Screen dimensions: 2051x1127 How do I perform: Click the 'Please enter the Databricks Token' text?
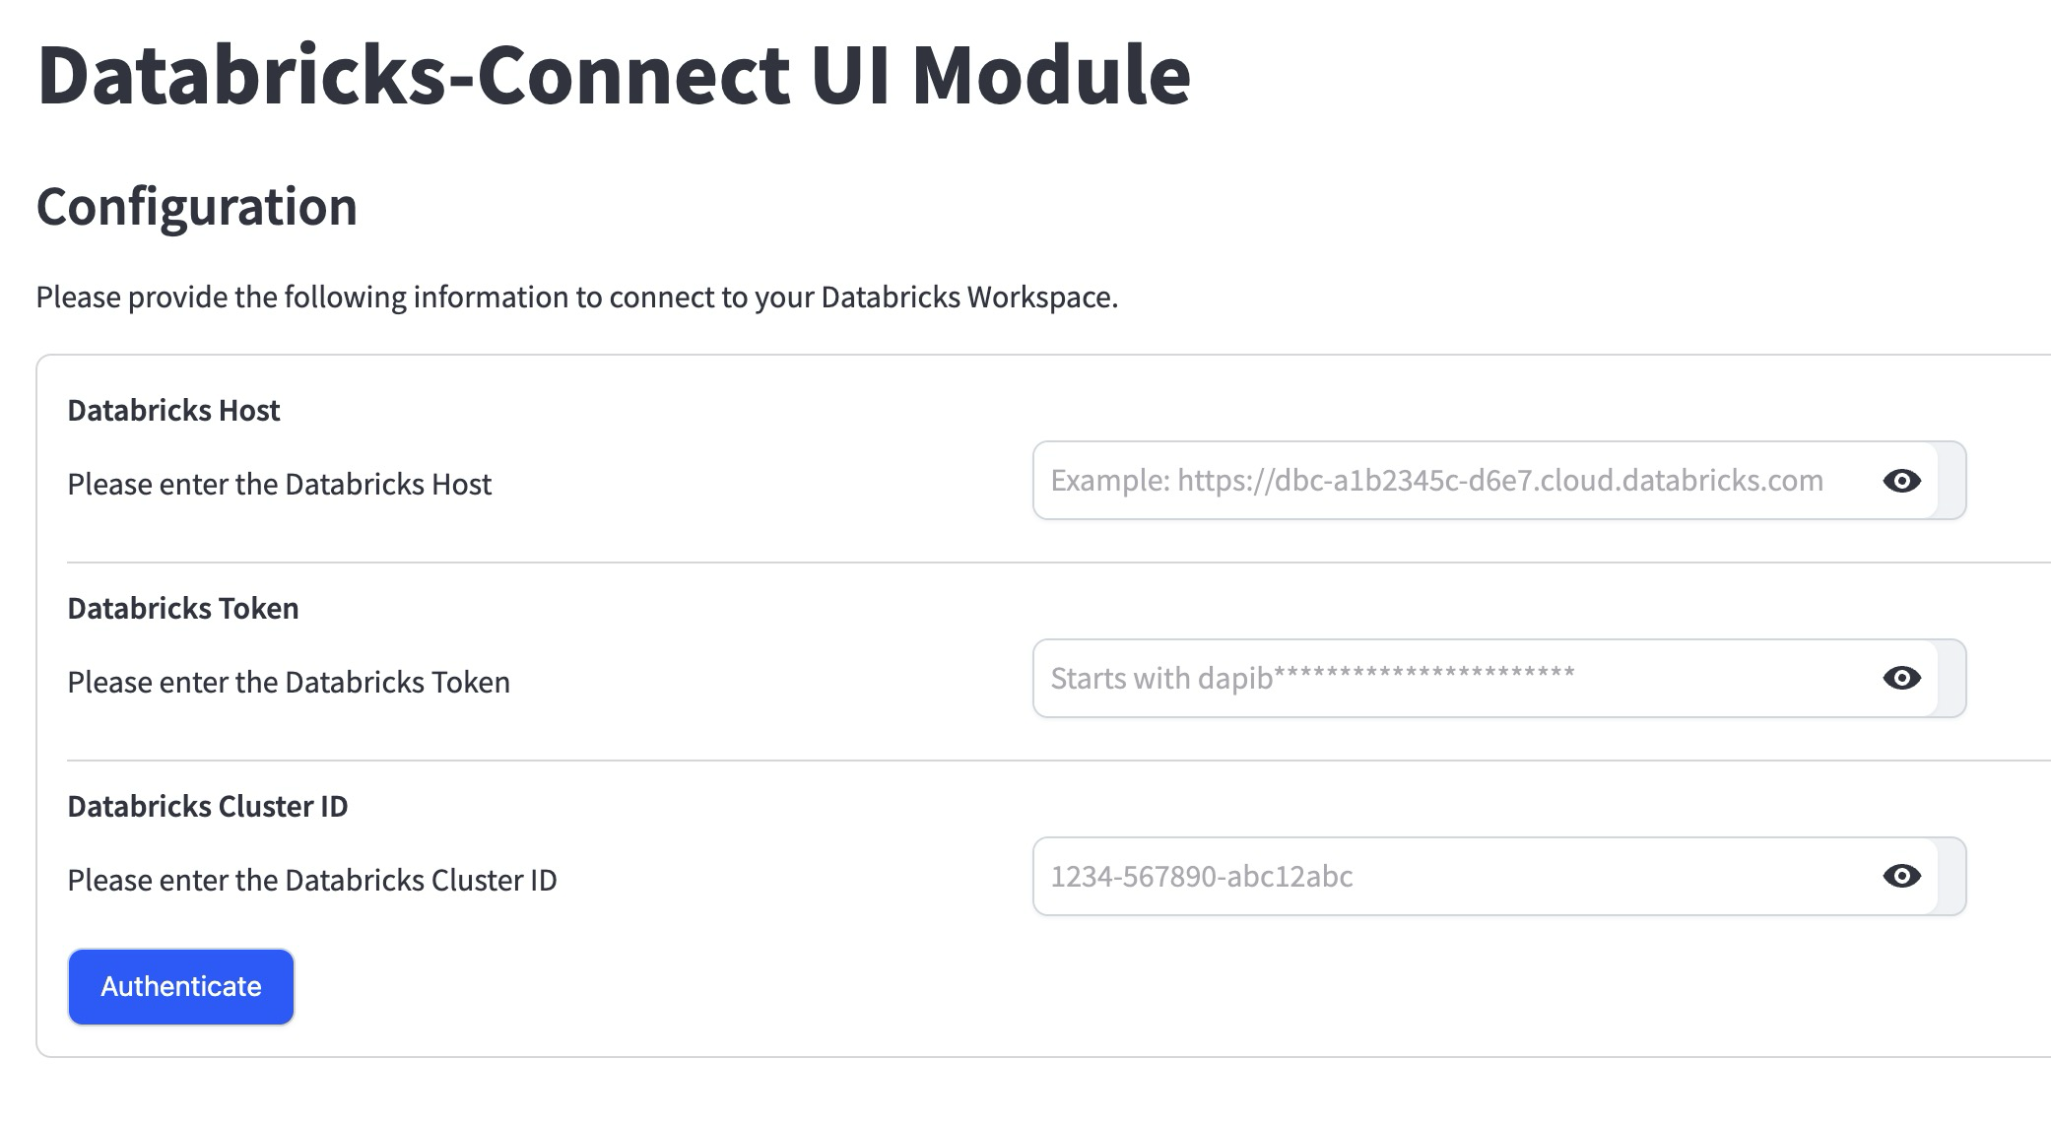pyautogui.click(x=288, y=682)
